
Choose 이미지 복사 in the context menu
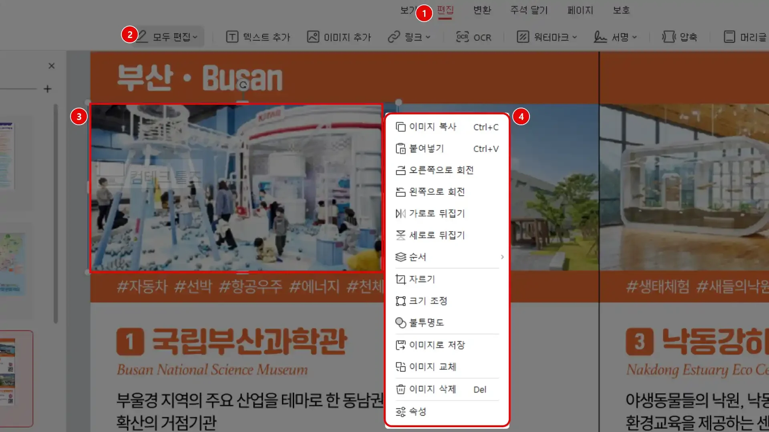point(447,127)
